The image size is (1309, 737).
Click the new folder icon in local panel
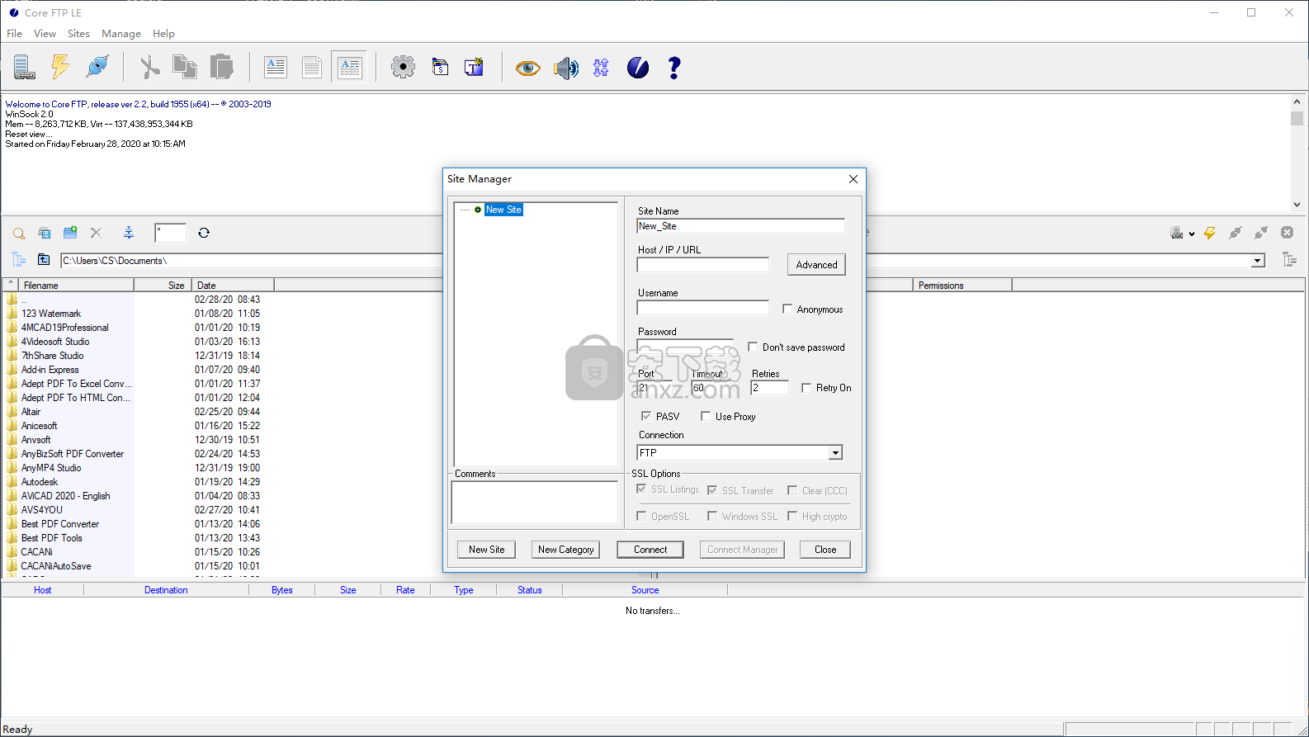pos(70,233)
